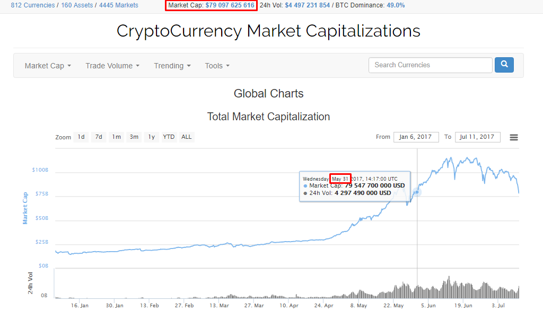Show ALL time zoom range

tap(187, 137)
